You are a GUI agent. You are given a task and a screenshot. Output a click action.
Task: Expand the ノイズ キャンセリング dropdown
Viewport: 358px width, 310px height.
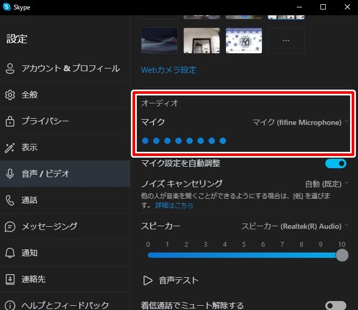click(327, 184)
